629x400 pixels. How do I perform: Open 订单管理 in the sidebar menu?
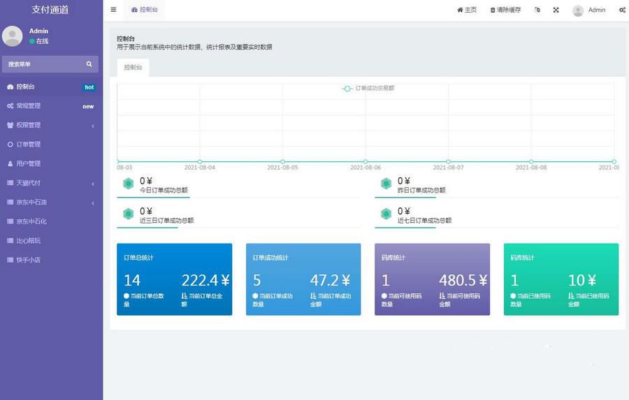coord(51,145)
